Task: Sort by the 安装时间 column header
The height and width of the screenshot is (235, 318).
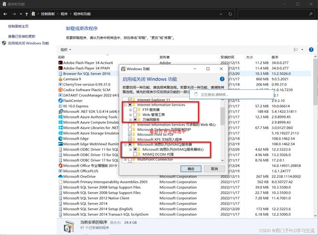Action: tap(228, 57)
